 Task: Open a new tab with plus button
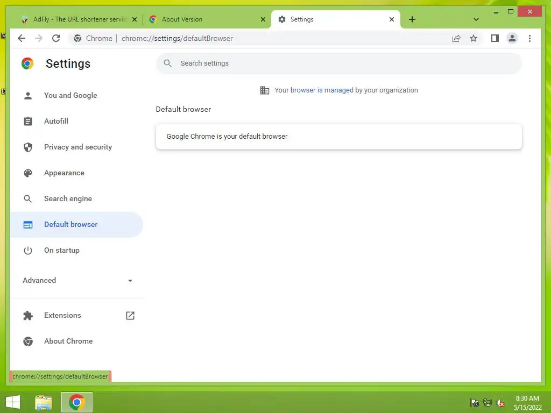412,19
